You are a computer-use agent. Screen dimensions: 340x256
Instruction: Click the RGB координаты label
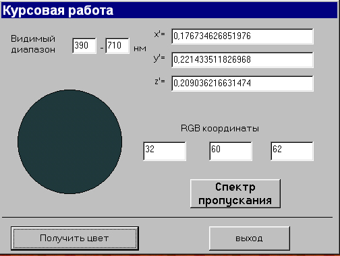click(220, 128)
